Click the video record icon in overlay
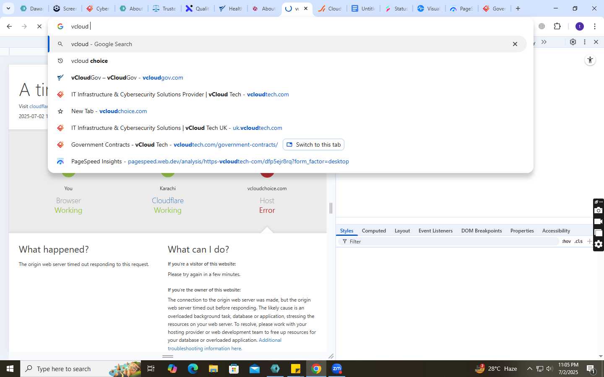The image size is (604, 377). (599, 222)
